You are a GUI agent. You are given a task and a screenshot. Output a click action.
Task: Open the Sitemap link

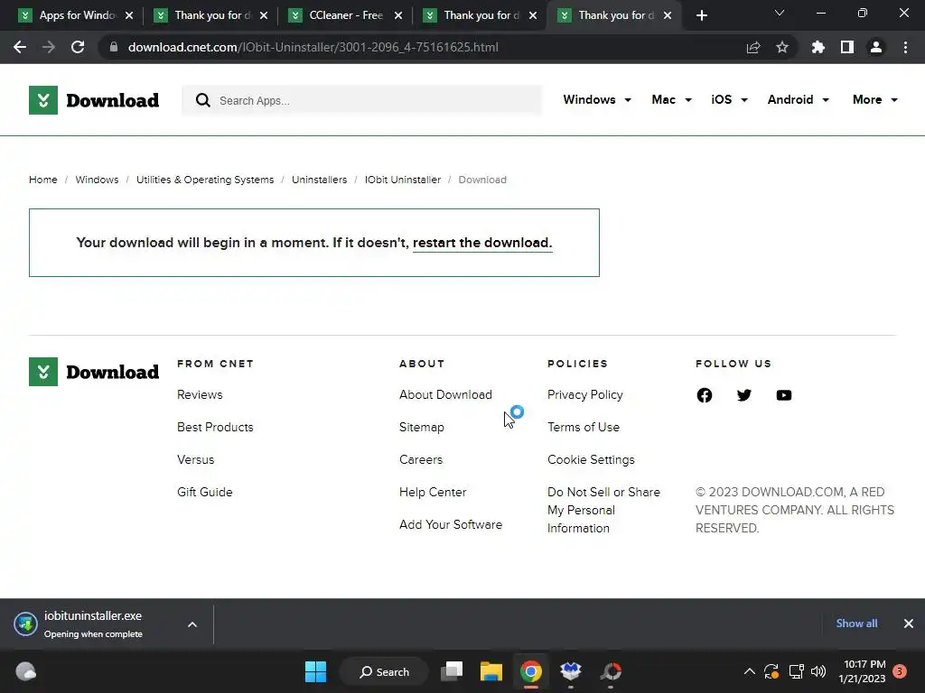coord(422,427)
